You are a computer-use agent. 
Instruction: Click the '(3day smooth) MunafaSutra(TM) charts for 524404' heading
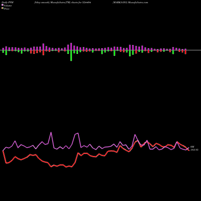click(x=63, y=2)
